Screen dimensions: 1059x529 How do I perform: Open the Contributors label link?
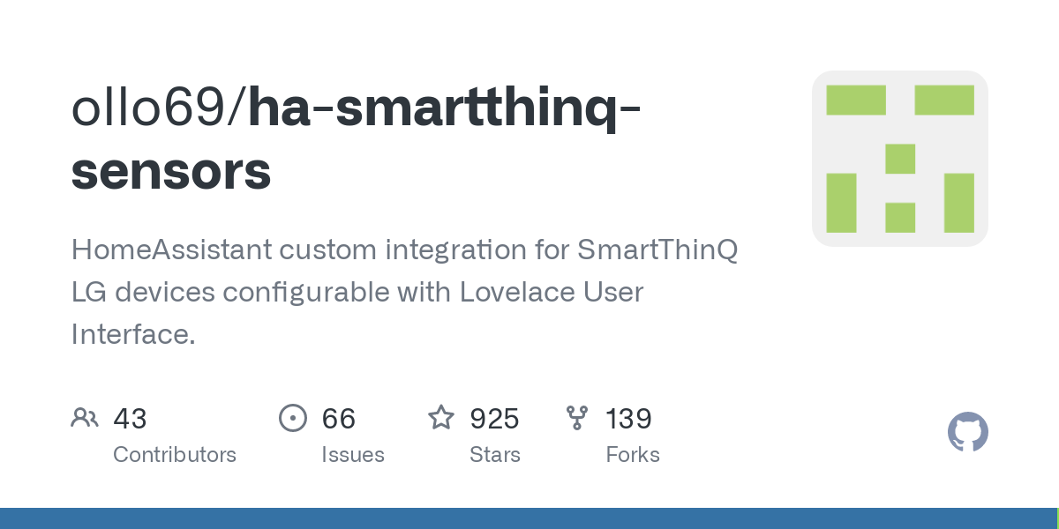175,455
